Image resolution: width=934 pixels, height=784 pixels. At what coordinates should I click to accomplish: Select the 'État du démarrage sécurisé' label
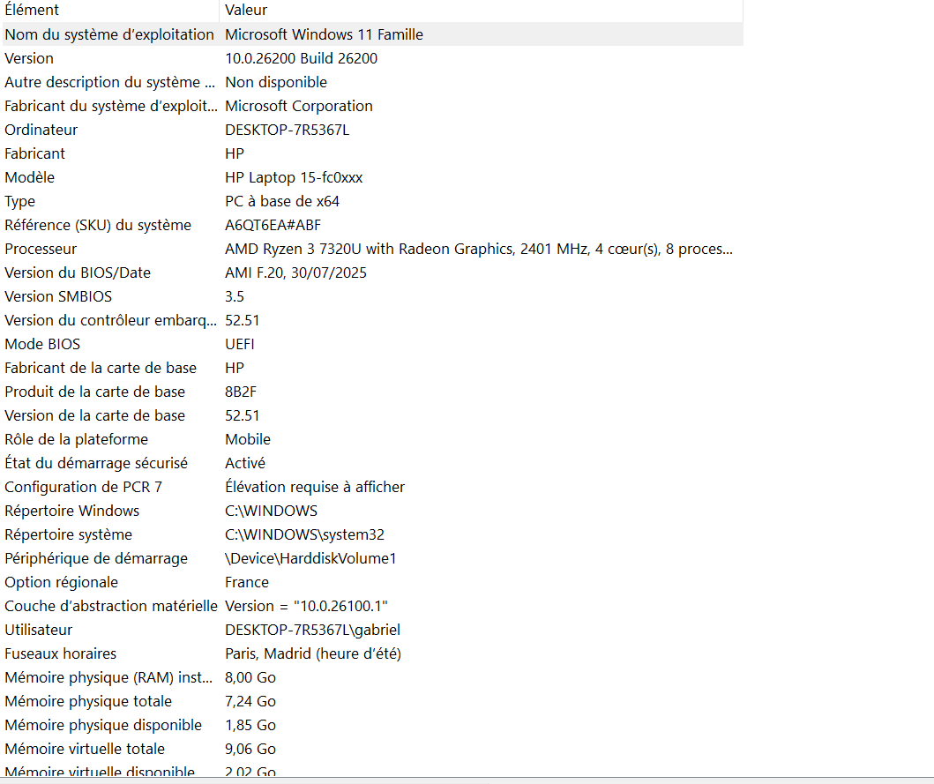(x=96, y=464)
